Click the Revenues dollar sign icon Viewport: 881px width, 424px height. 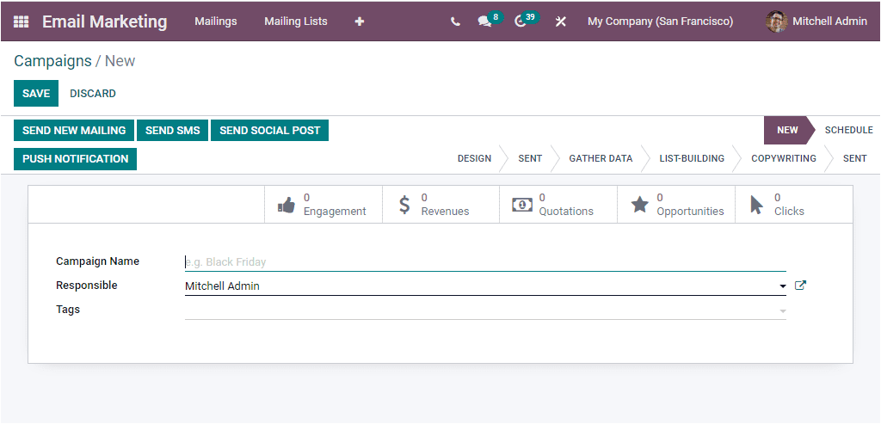(x=404, y=205)
